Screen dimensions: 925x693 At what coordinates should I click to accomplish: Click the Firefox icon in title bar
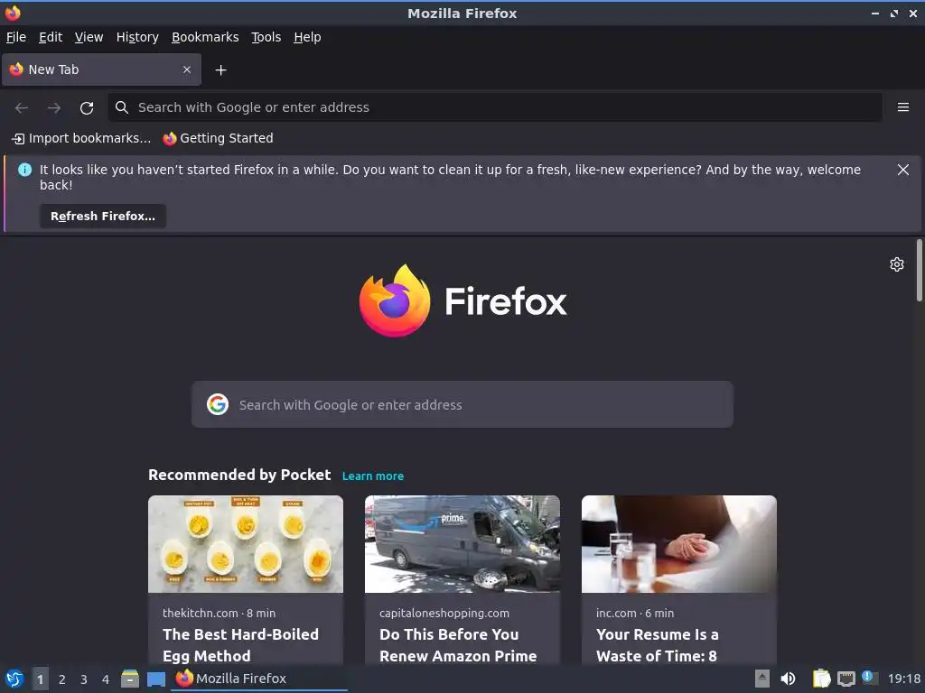[13, 13]
